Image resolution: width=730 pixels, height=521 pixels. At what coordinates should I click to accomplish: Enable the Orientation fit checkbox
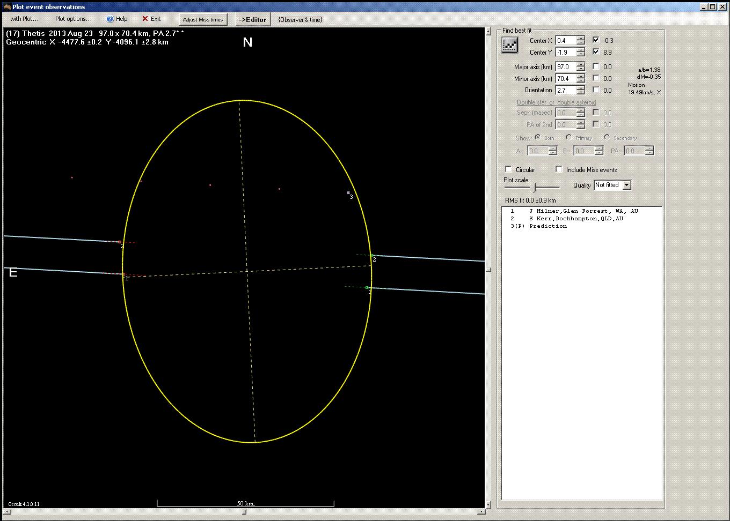pyautogui.click(x=596, y=90)
